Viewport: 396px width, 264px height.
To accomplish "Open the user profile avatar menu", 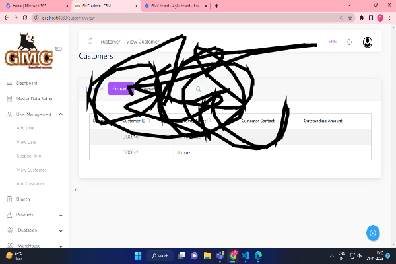I will tap(368, 42).
